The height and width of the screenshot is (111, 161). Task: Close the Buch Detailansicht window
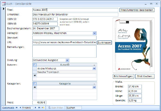[157, 4]
